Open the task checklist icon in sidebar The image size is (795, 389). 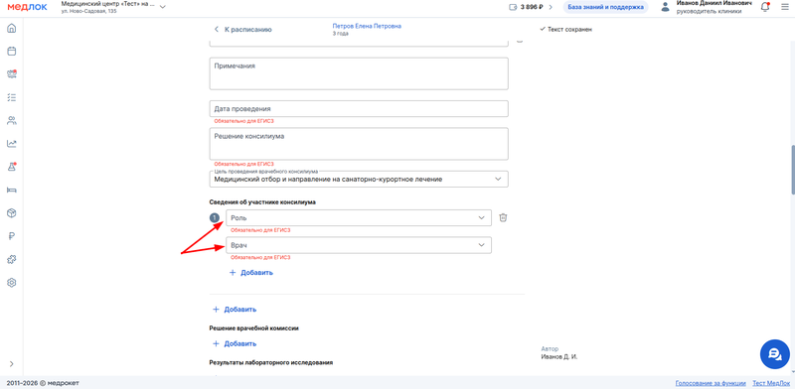click(11, 97)
